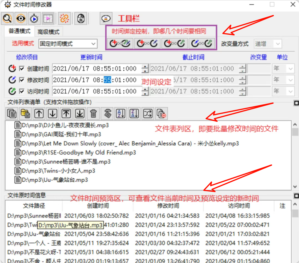Click the 注 column header
299x263 pixels.
[x=283, y=206]
